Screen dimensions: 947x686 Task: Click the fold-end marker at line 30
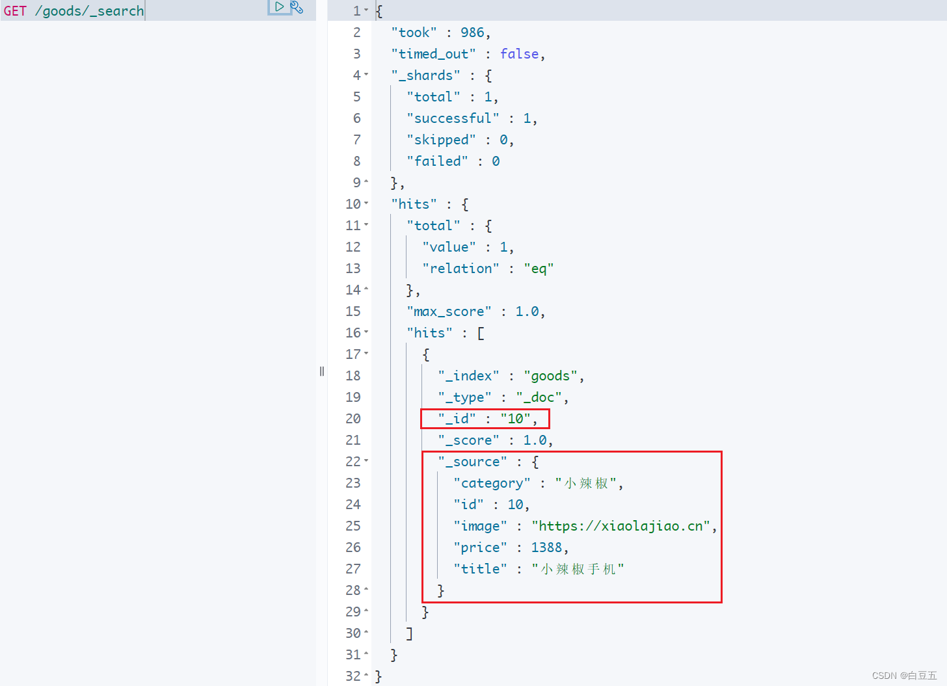(x=366, y=633)
